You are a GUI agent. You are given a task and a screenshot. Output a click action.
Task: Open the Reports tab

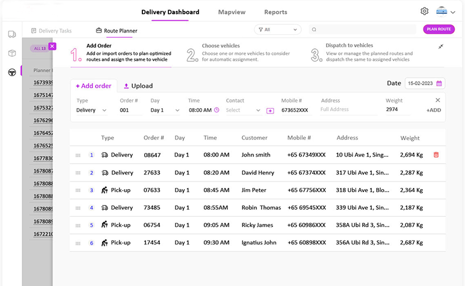tap(275, 12)
